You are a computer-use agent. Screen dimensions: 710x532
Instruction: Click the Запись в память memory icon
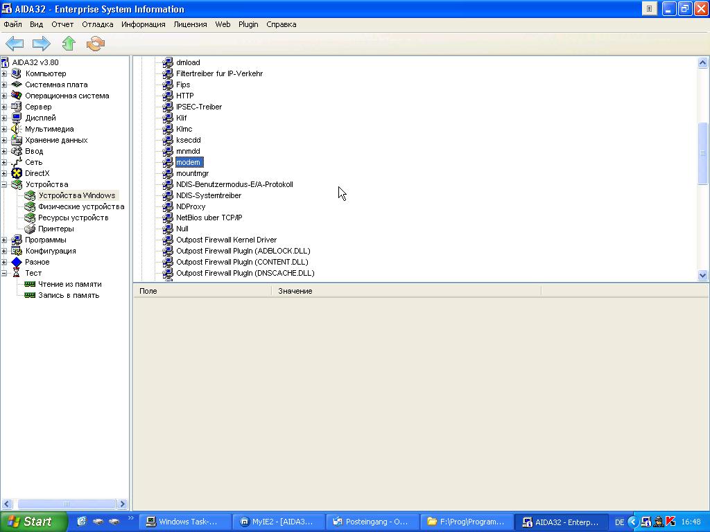(x=30, y=295)
